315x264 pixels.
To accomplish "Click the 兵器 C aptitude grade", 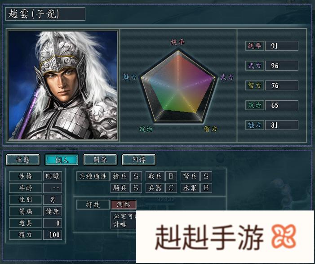I will (x=171, y=188).
